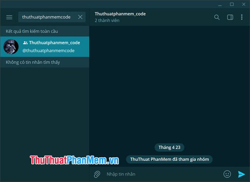Toggle the right side panel icon
The width and height of the screenshot is (250, 182).
(x=230, y=17)
